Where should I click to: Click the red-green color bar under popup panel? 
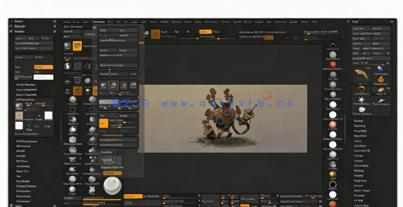(x=113, y=135)
